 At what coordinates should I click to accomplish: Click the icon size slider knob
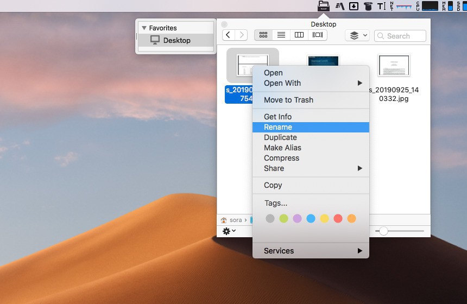[384, 231]
